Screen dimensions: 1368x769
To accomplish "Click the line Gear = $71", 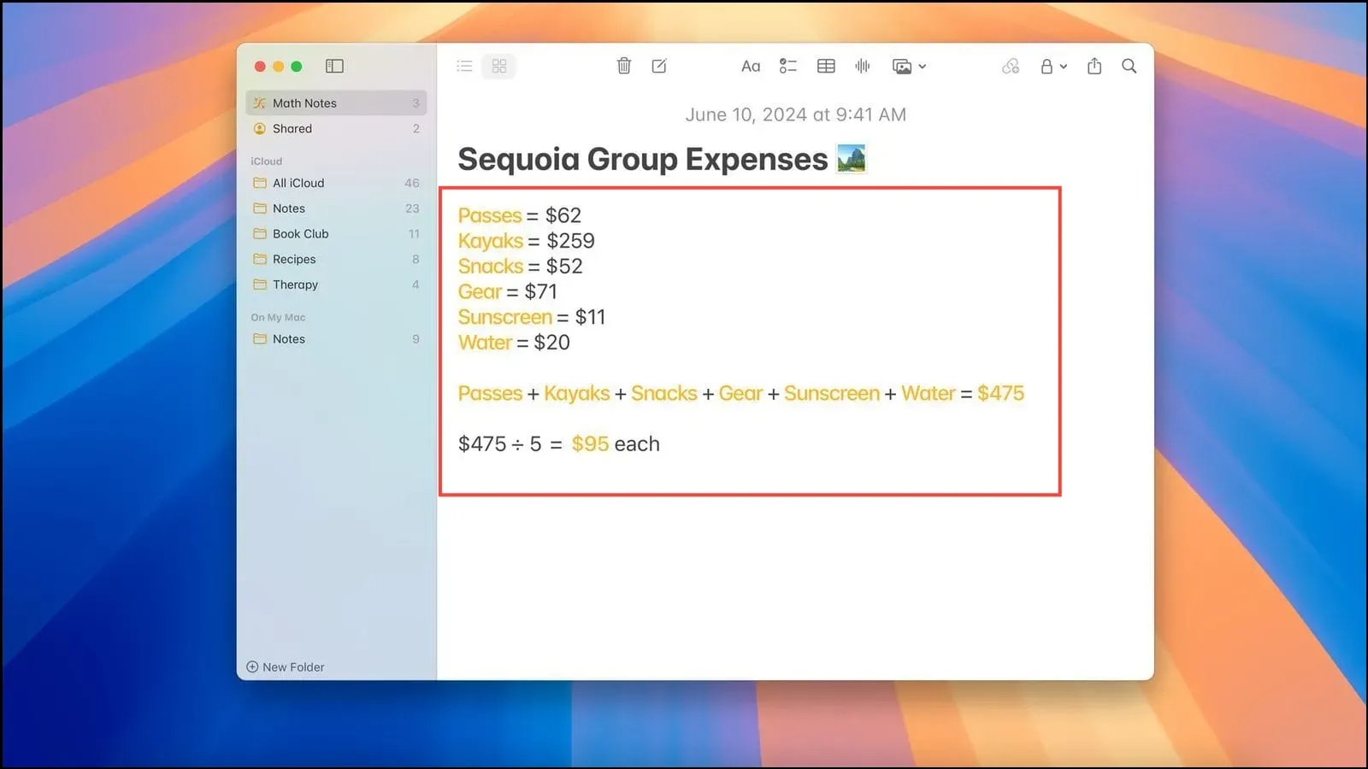I will click(x=508, y=291).
